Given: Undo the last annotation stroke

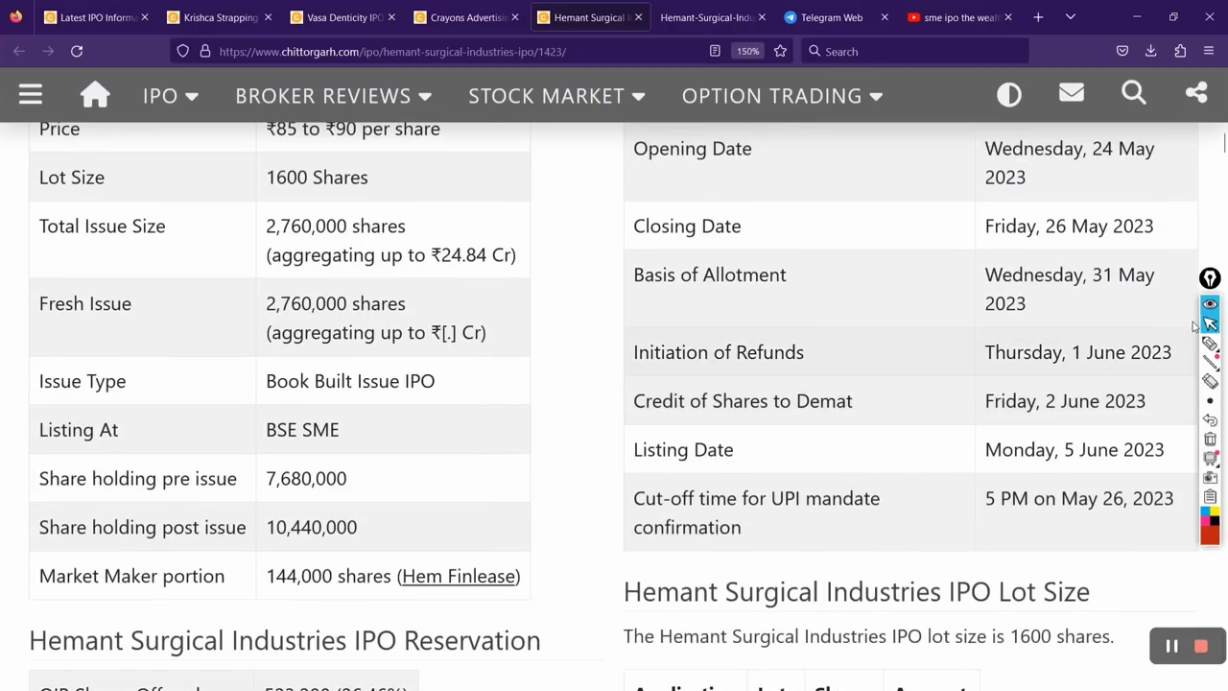Looking at the screenshot, I should [1210, 420].
